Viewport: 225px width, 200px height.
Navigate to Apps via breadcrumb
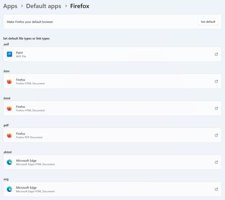(10, 6)
